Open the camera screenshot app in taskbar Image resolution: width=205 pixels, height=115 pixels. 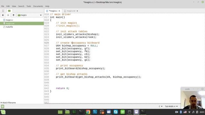(109, 112)
